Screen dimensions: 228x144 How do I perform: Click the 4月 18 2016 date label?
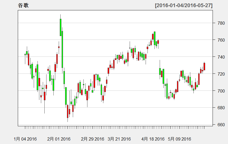click(153, 139)
